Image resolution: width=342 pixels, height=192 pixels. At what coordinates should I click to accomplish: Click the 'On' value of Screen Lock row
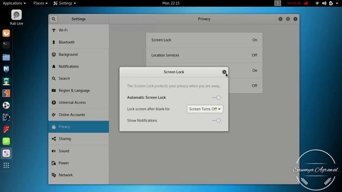[254, 40]
